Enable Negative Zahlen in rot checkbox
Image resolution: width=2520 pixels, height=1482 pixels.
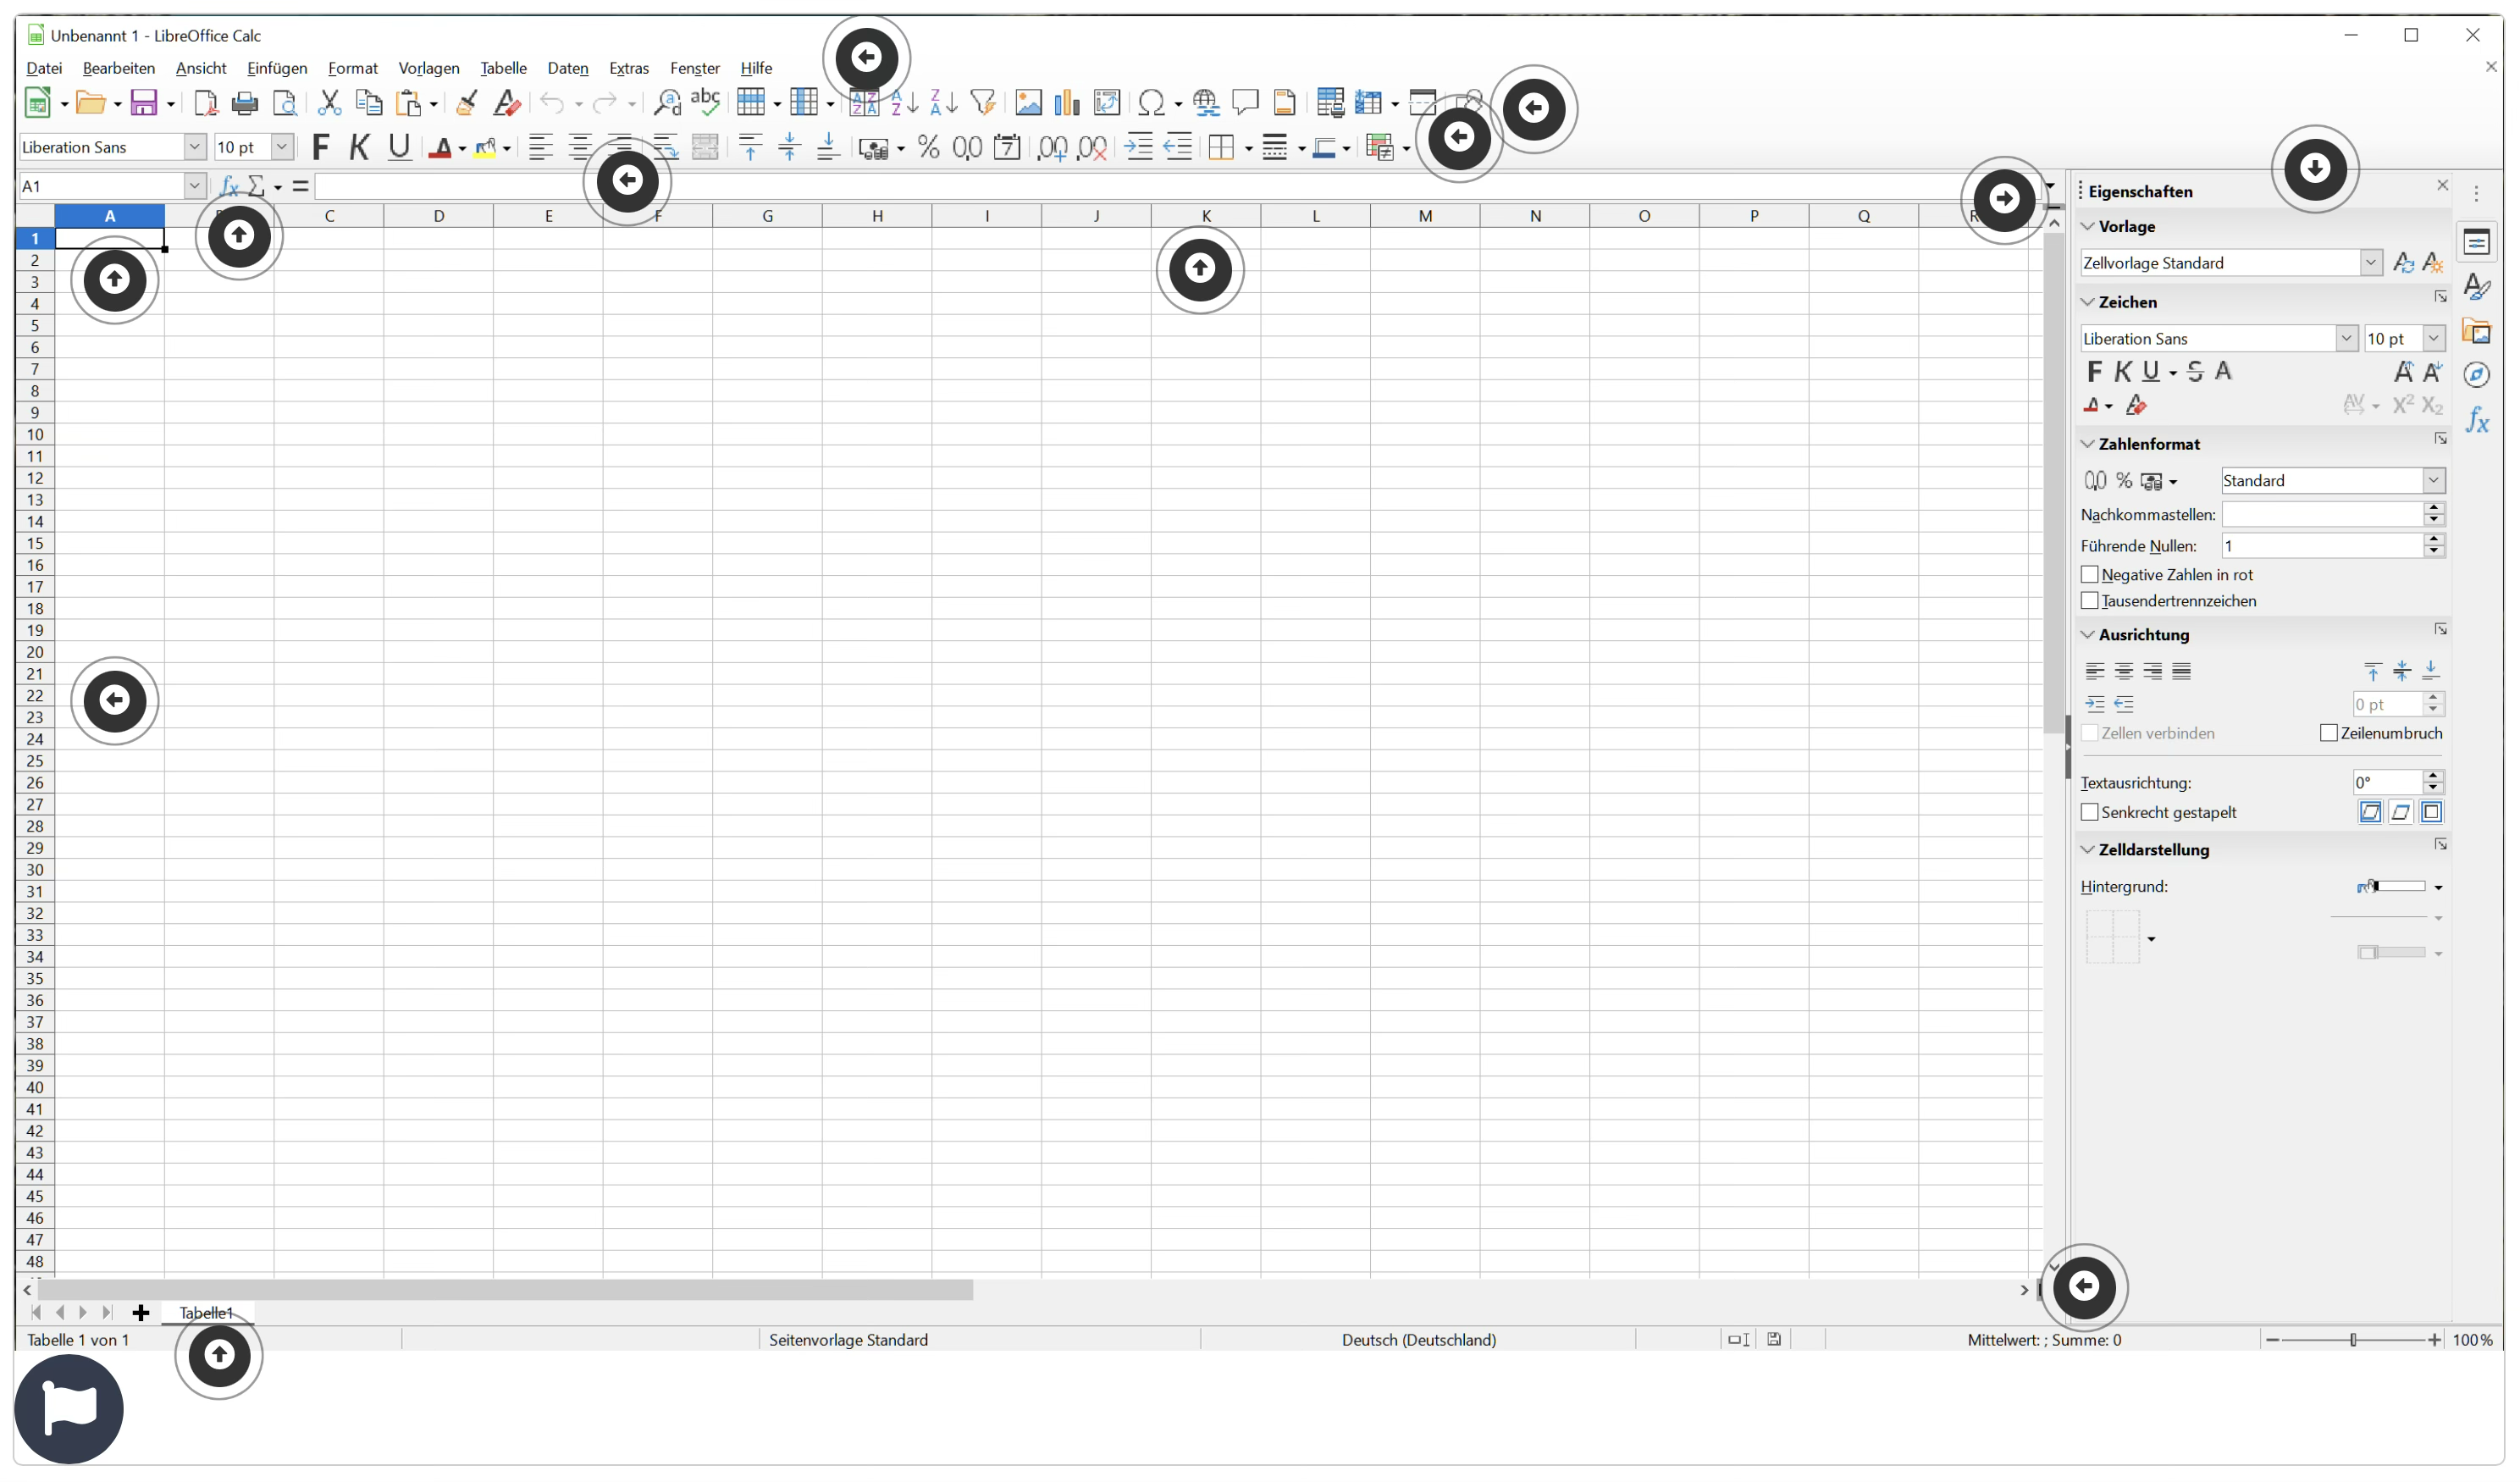pos(2089,575)
